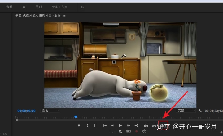The image size is (223, 136).
Task: Go to In point
Action: tap(105, 125)
